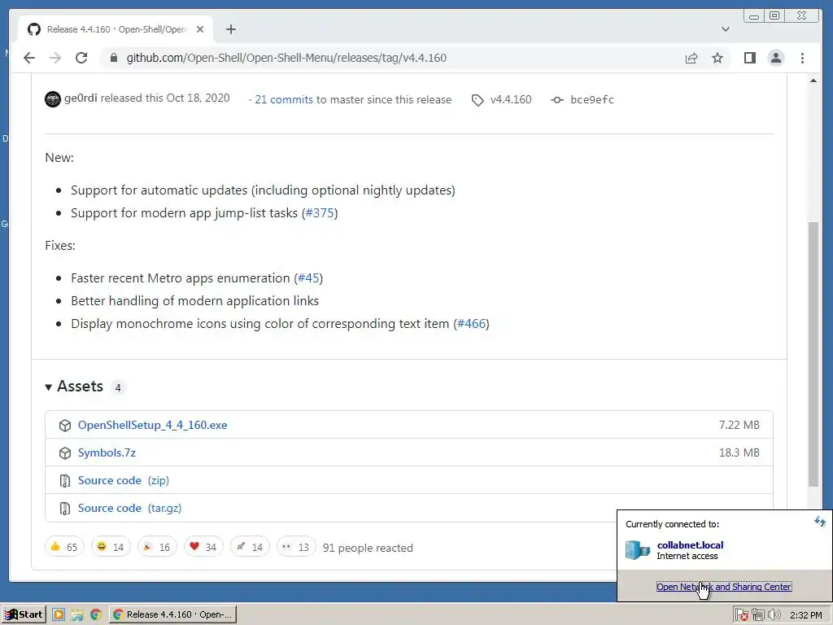The height and width of the screenshot is (625, 833).
Task: Reload the GitHub release page
Action: click(81, 58)
